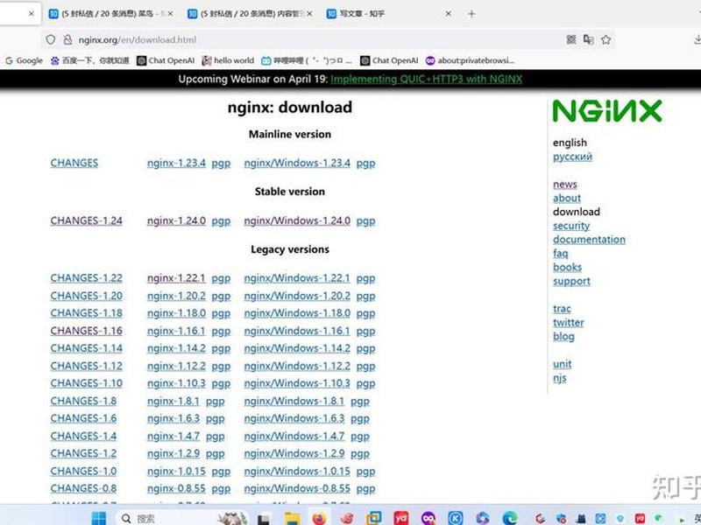Download nginx-1.16.1 source
This screenshot has width=701, height=525.
[x=176, y=331]
